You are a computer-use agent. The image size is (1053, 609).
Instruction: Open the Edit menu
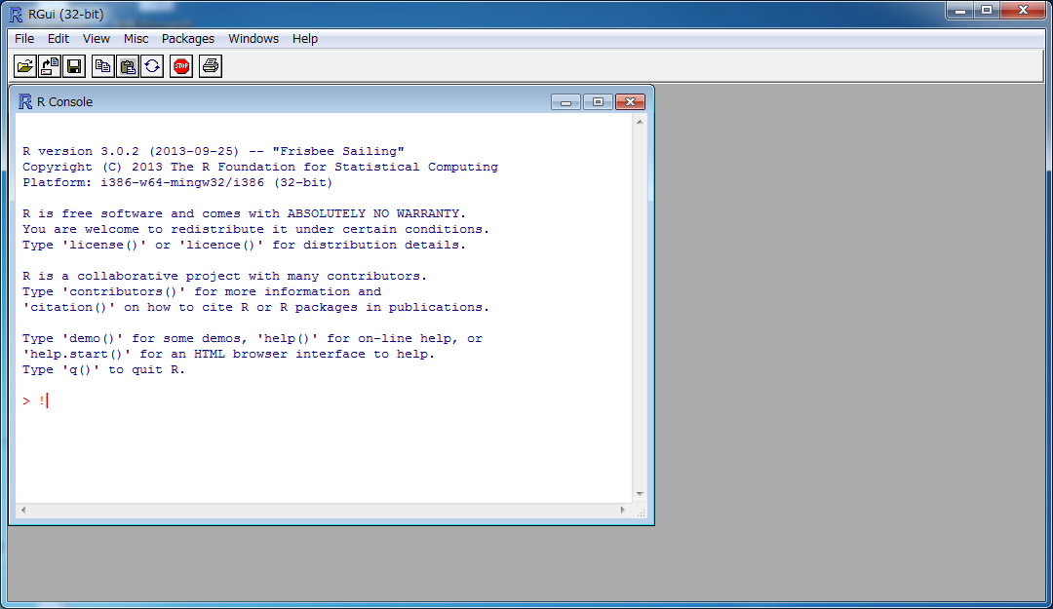coord(58,39)
